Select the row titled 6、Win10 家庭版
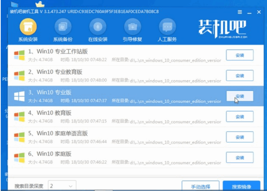 point(136,158)
